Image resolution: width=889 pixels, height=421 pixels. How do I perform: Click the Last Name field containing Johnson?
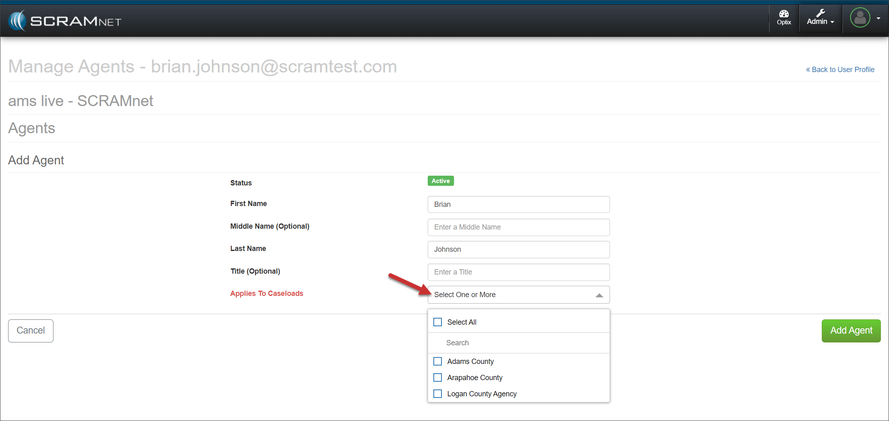pyautogui.click(x=518, y=249)
